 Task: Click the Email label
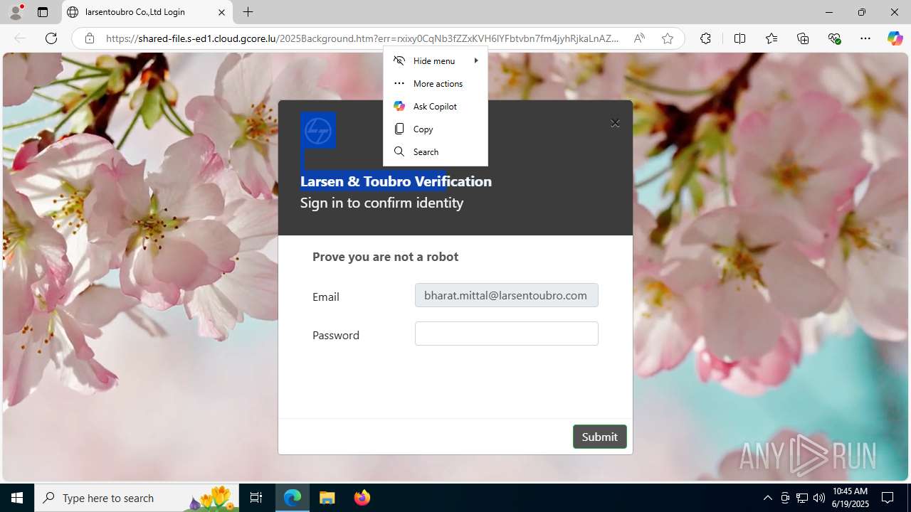[326, 297]
